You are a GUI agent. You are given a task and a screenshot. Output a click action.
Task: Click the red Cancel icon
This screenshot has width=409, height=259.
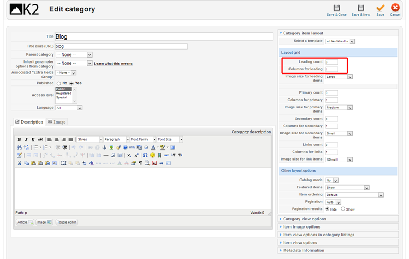395,8
